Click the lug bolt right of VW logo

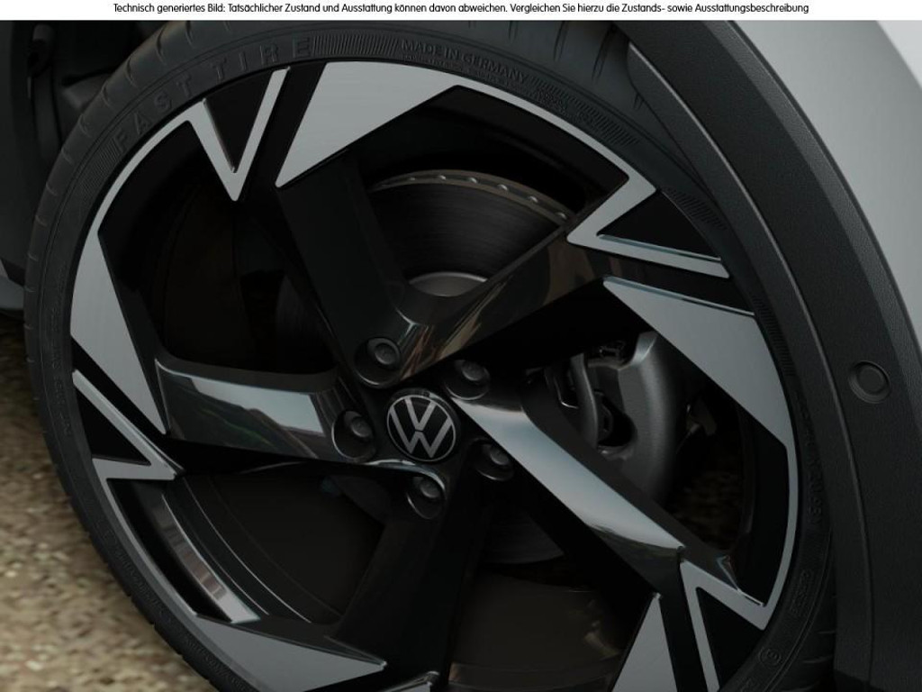coord(494,455)
